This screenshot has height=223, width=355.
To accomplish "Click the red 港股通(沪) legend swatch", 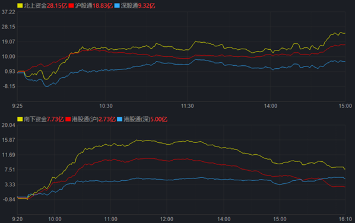I will (x=68, y=119).
